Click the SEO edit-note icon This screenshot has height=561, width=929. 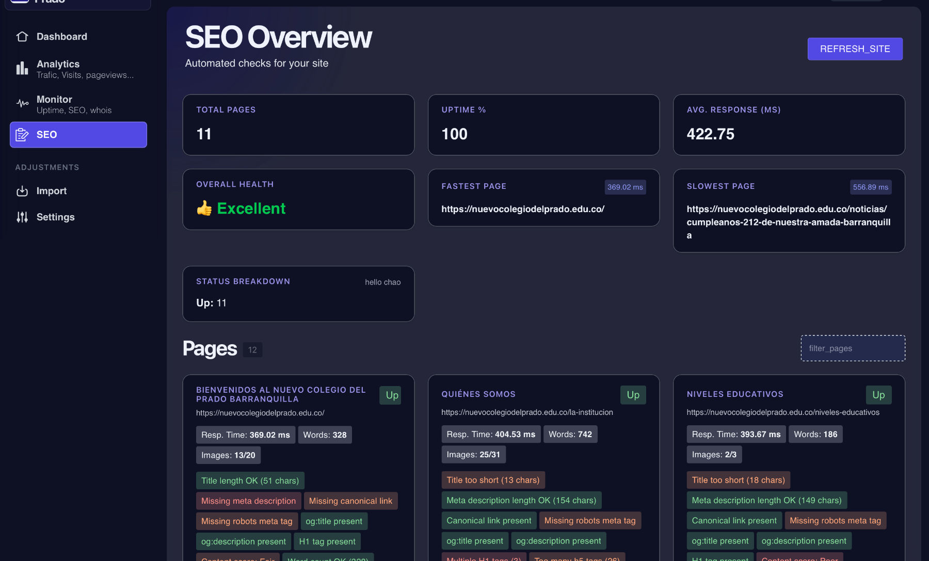click(22, 135)
